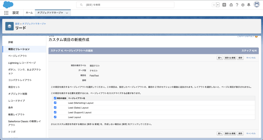Toggle the 項目の追加 select-all checkbox
263x140 pixels.
click(55, 98)
